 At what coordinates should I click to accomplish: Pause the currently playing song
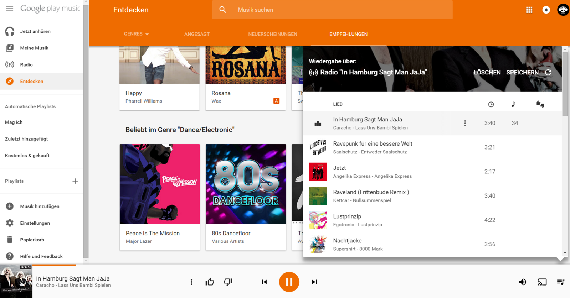pos(289,282)
